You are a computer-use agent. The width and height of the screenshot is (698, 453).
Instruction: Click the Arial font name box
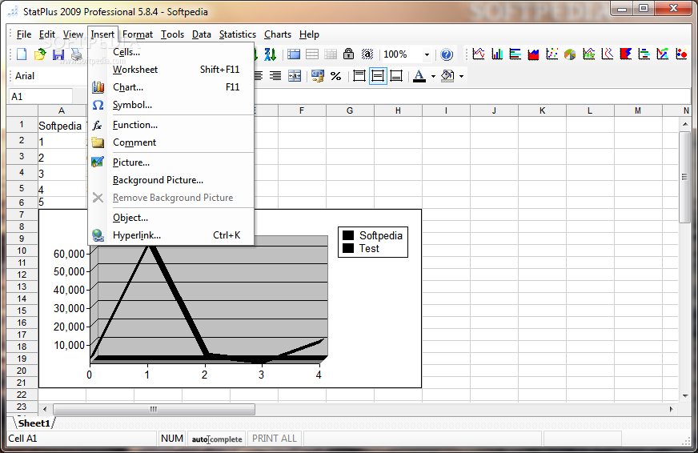(49, 76)
